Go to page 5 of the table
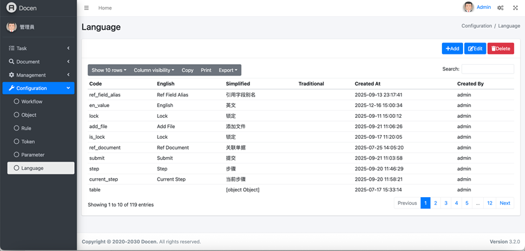Screen dimensions: 525x251 click(467, 203)
